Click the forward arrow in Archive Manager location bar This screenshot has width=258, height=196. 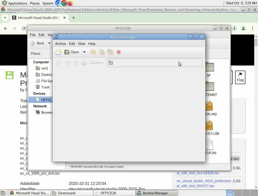coord(67,63)
